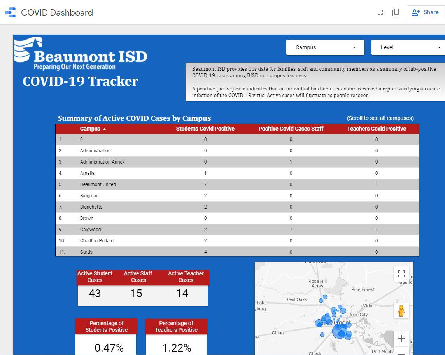
Task: Select the Administration row
Action: (x=237, y=151)
